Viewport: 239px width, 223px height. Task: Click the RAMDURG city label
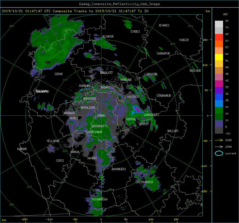85,86
